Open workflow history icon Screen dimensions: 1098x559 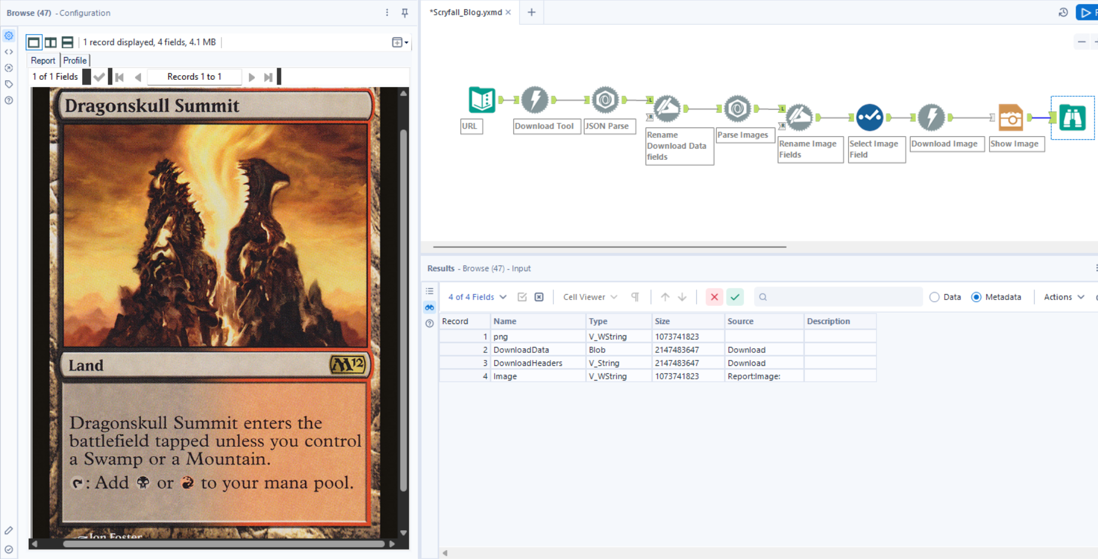coord(1063,12)
